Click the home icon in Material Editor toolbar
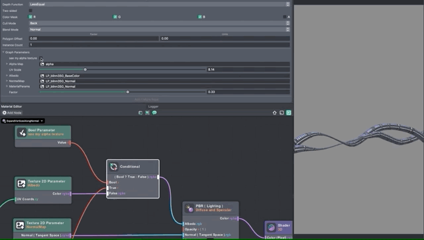 [275, 112]
